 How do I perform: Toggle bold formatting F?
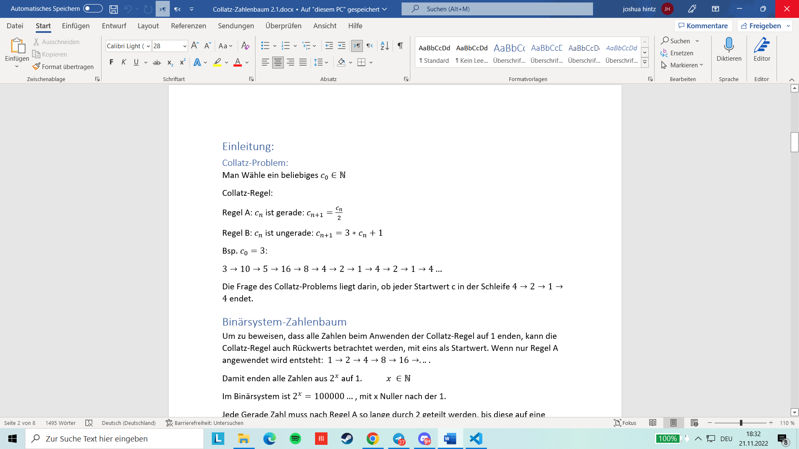tap(111, 62)
